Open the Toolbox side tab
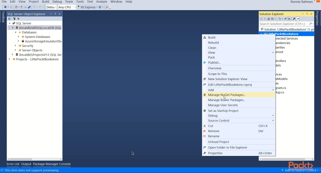Image resolution: width=321 pixels, height=173 pixels. [x=3, y=17]
